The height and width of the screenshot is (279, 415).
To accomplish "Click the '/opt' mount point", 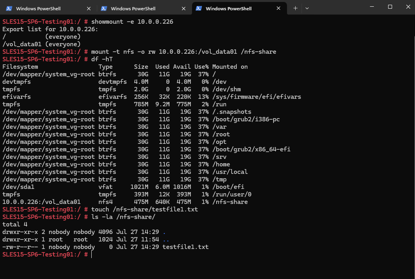I will [219, 142].
